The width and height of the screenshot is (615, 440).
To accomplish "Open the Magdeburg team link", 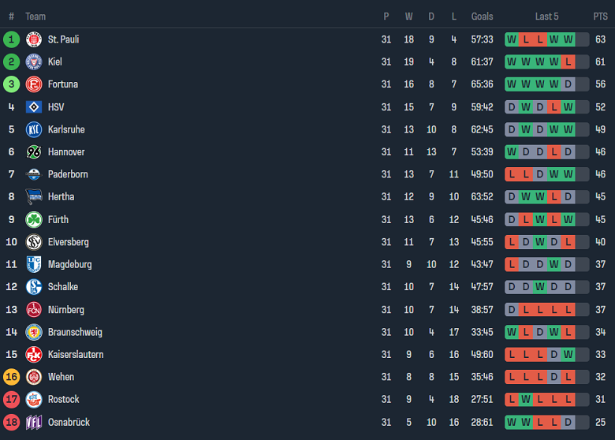I will 69,264.
